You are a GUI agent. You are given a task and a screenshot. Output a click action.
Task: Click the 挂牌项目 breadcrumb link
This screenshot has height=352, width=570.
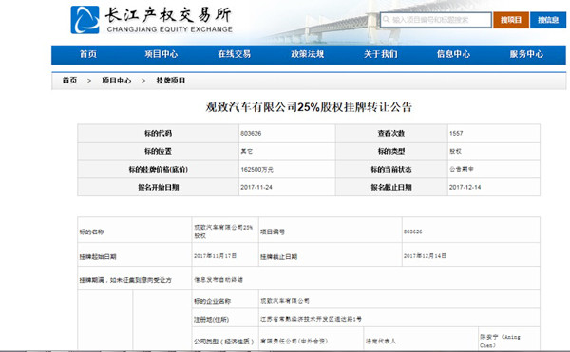coord(171,81)
